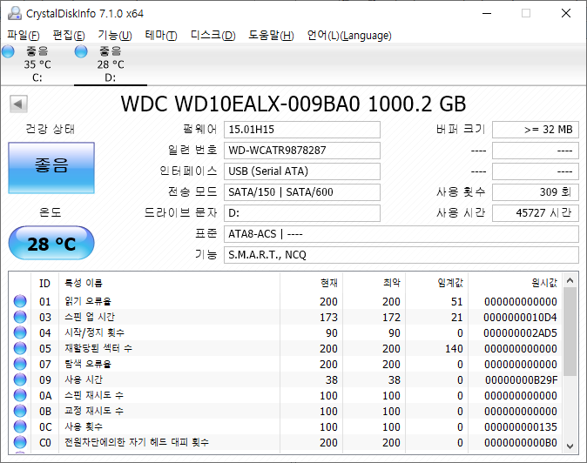Click the firmware field 15.01H15

(302, 130)
